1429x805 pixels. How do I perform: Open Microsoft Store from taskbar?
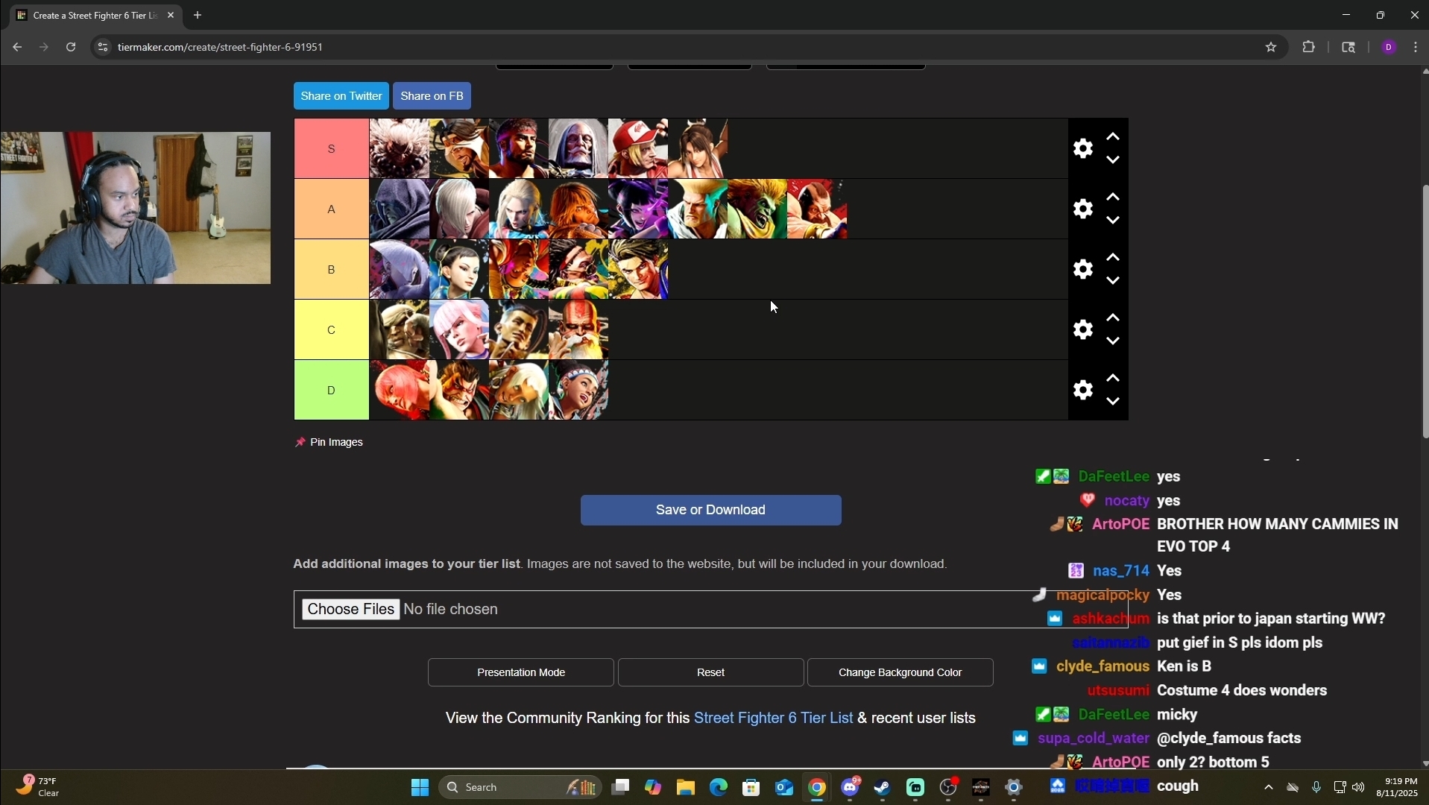coord(751,787)
